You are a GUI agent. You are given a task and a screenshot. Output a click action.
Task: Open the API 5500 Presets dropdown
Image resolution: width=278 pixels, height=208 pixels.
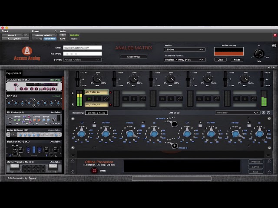pos(238,113)
